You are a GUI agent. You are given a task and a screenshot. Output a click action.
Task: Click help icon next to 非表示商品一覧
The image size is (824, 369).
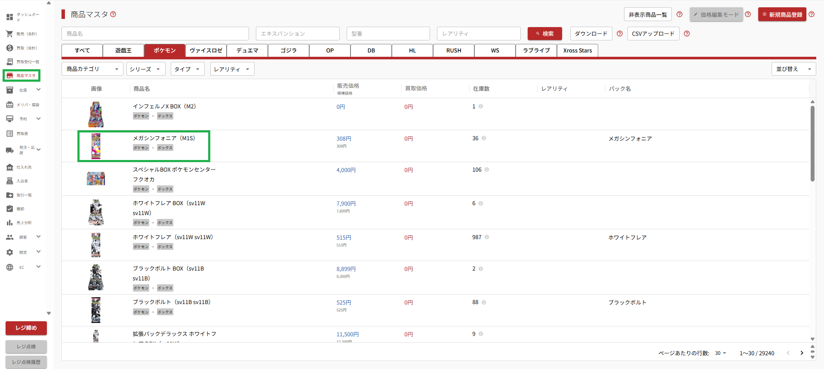679,14
